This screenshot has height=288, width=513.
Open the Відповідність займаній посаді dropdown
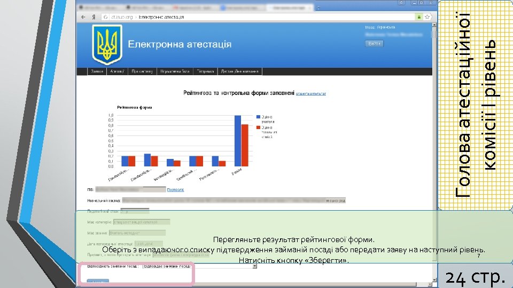click(200, 266)
